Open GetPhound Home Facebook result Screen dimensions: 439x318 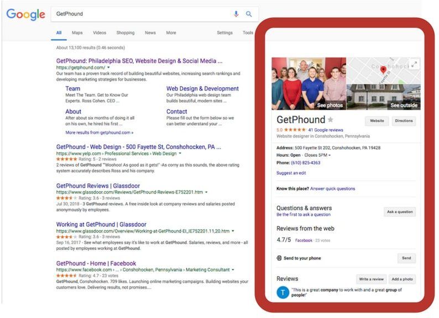point(96,263)
